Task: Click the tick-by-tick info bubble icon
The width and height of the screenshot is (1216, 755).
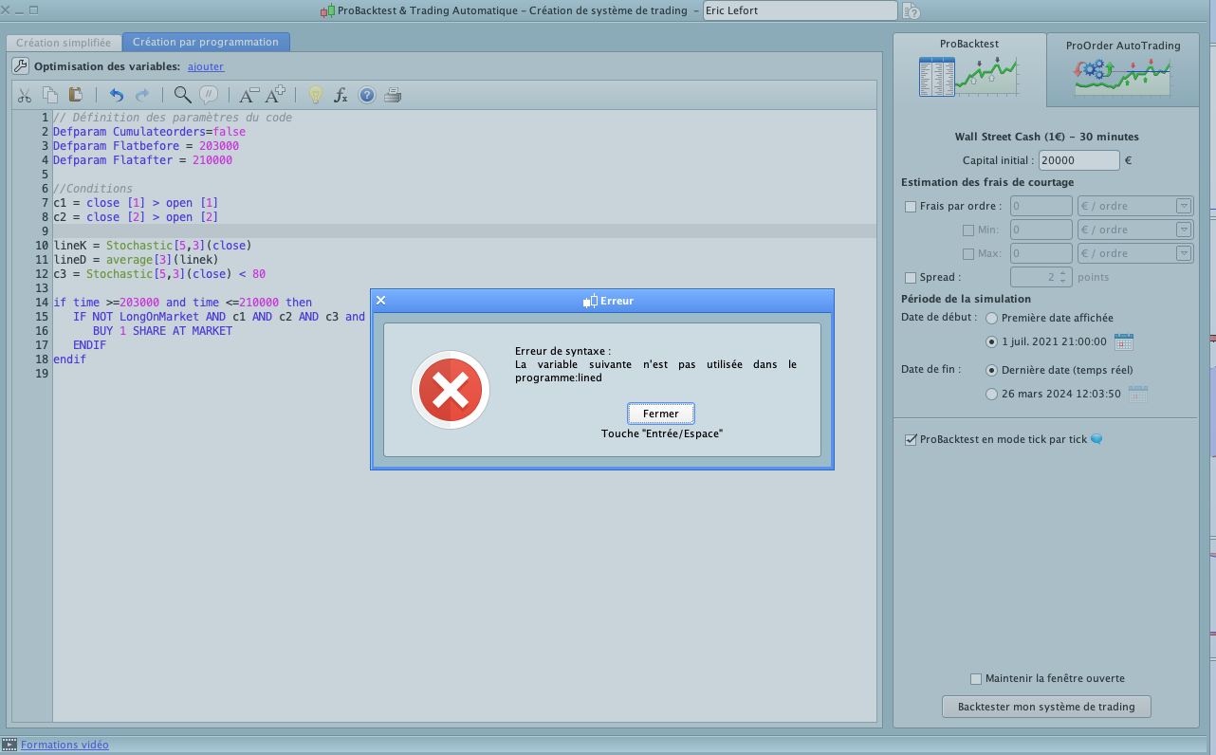Action: click(1096, 439)
